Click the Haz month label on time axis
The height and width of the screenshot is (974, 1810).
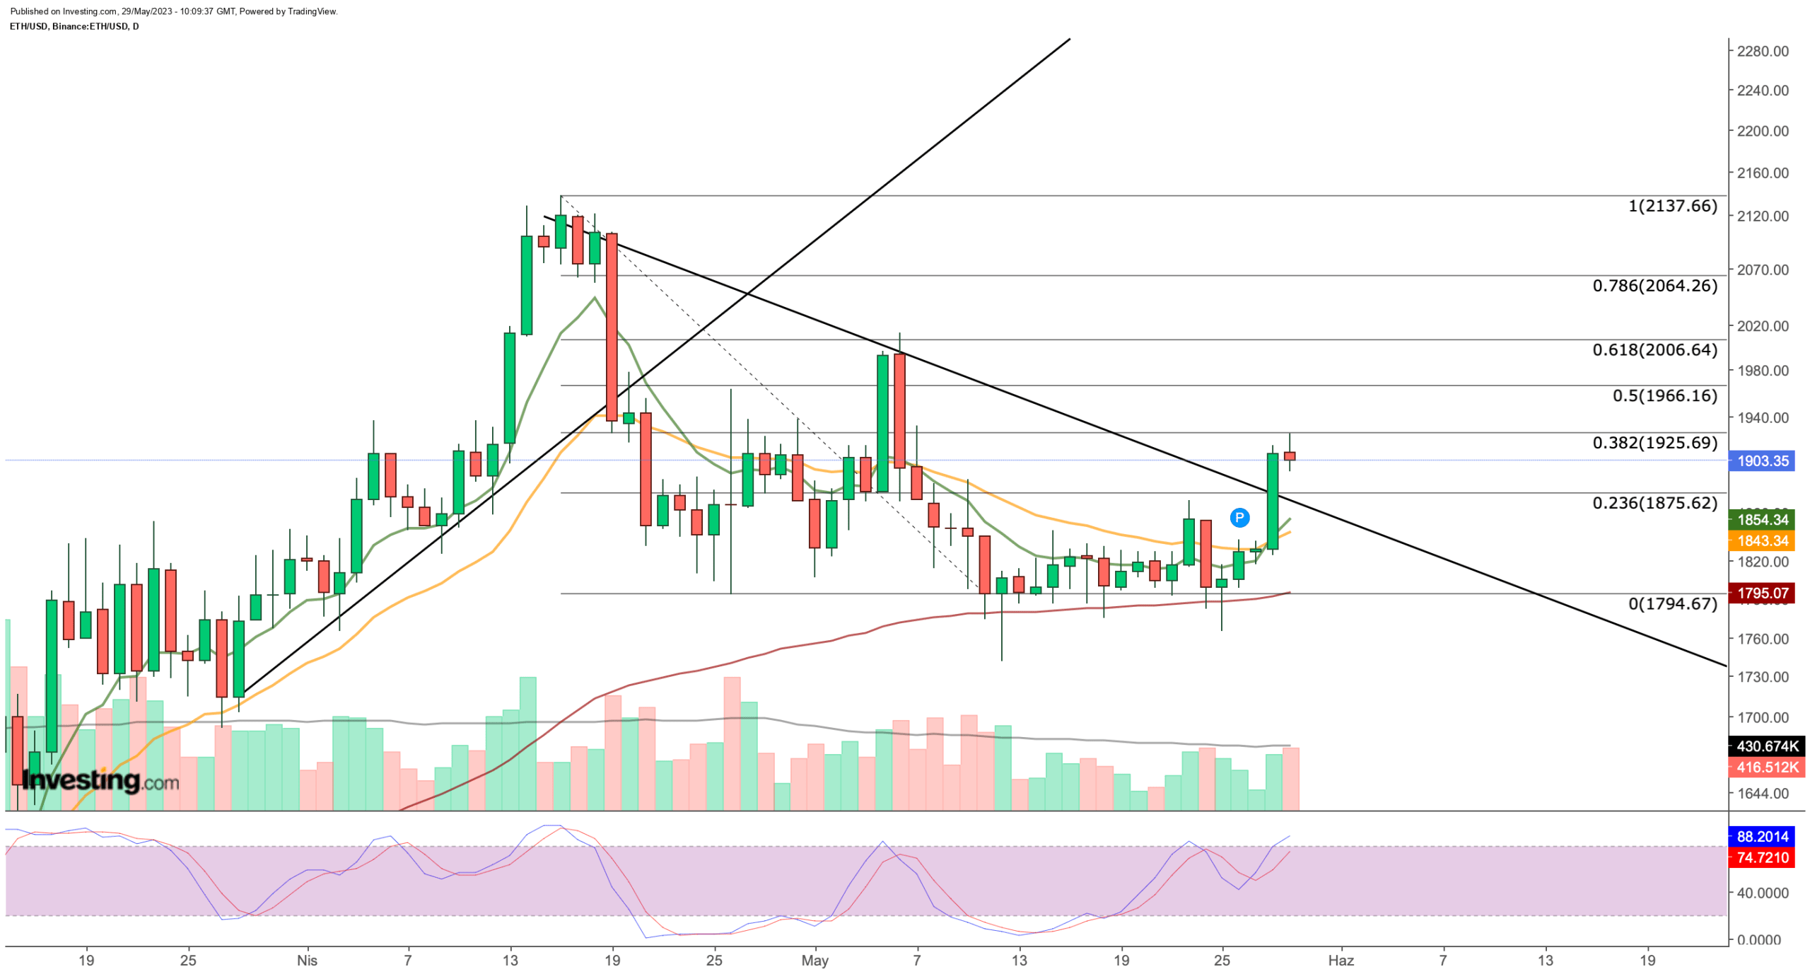1341,960
